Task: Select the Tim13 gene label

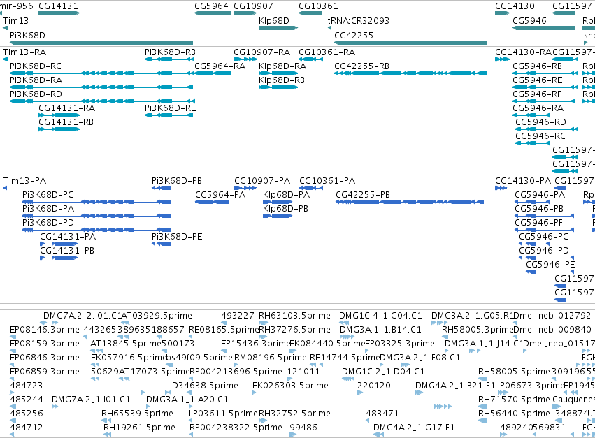Action: coord(15,21)
